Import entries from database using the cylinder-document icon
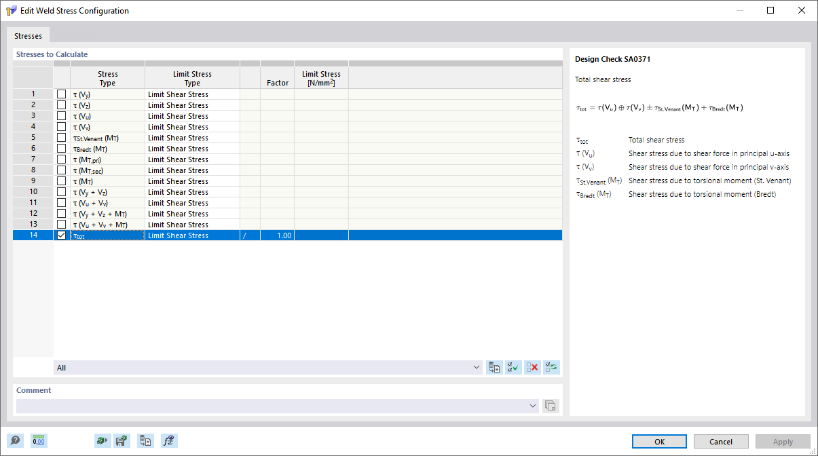This screenshot has height=456, width=818. point(494,367)
